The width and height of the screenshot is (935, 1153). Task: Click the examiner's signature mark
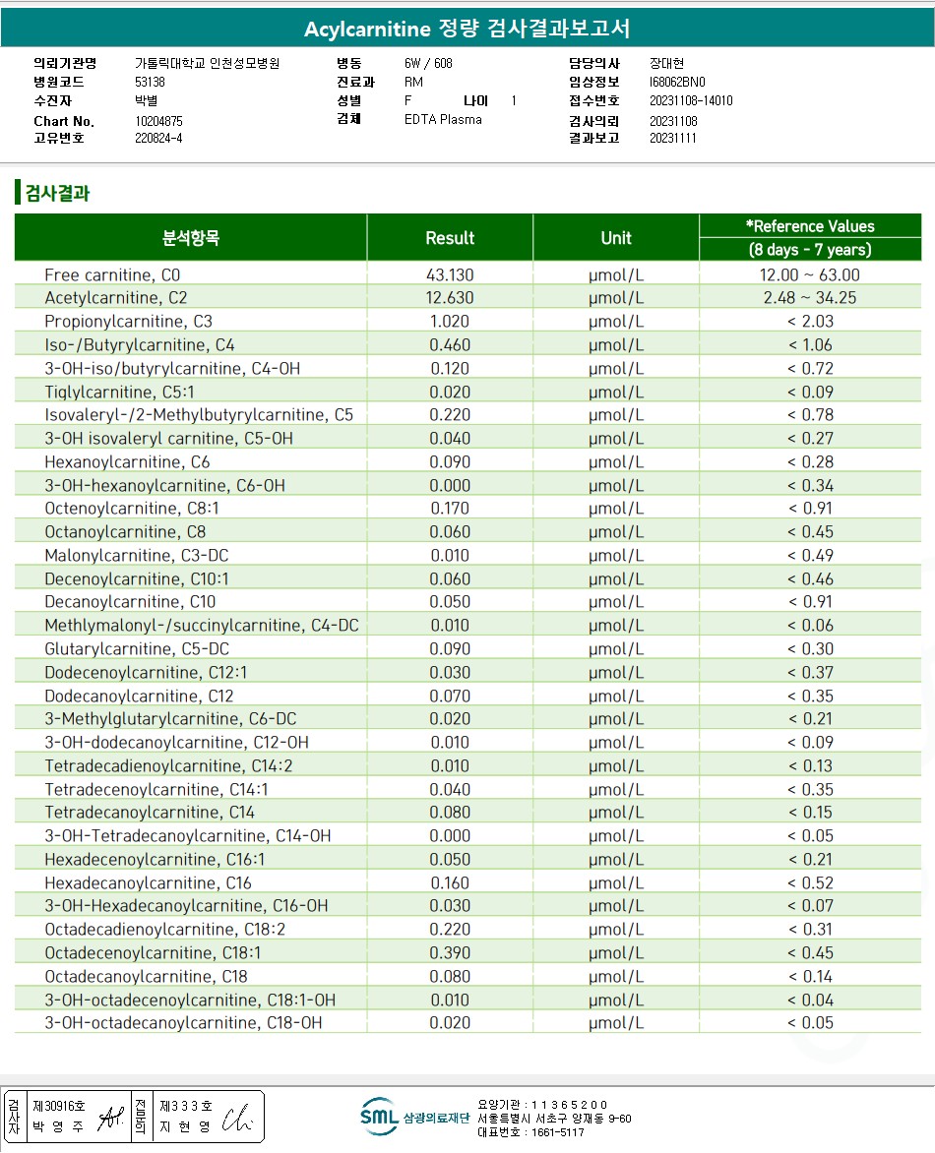[111, 1117]
